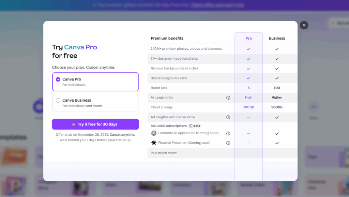Click the Business checkmark for Brand Kits row
This screenshot has height=197, width=349.
pos(276,88)
